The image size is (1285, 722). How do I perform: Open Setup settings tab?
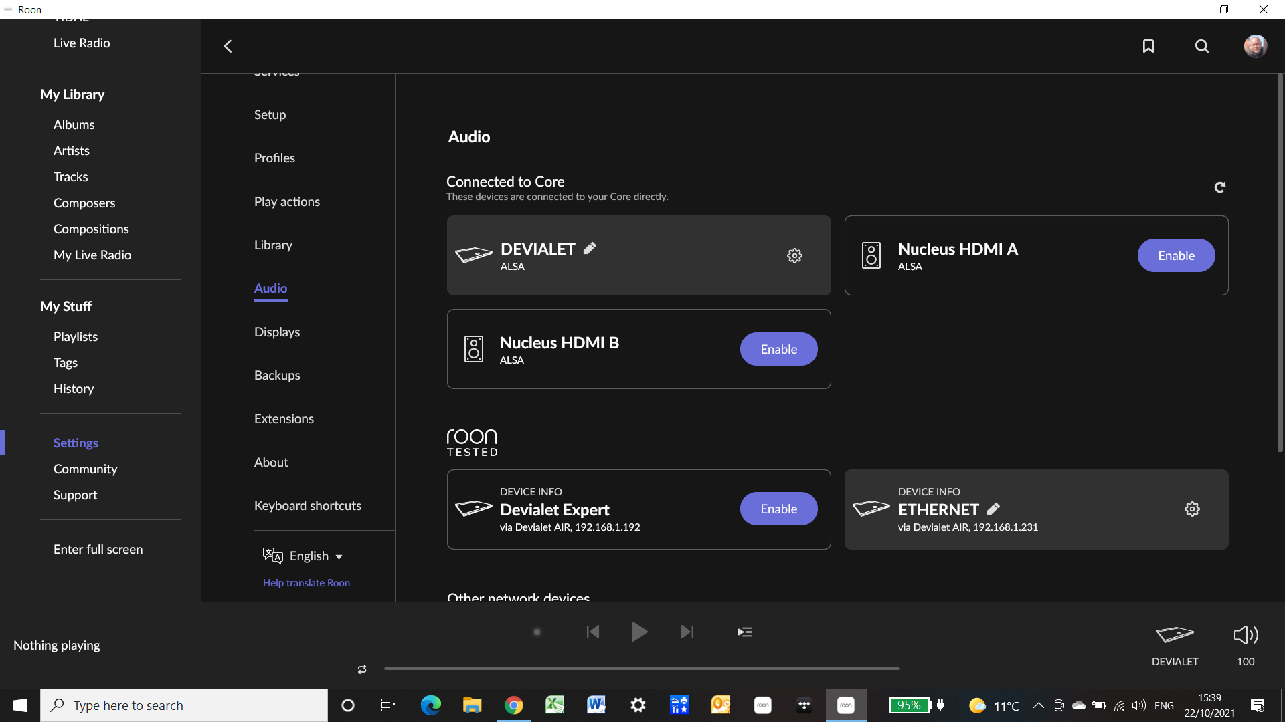coord(270,114)
